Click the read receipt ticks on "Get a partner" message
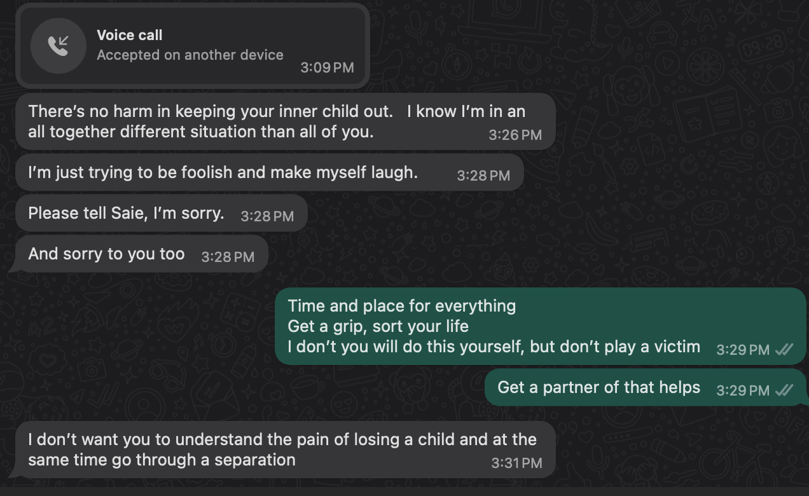Screen dimensions: 809x496 pos(784,390)
